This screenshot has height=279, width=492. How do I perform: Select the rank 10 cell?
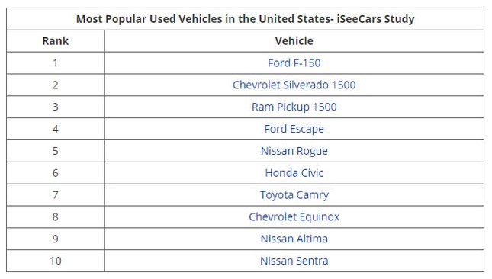55,261
